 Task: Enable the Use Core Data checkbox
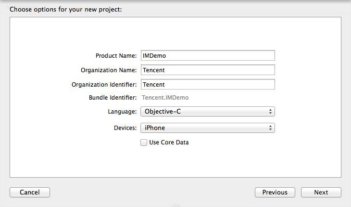[144, 142]
